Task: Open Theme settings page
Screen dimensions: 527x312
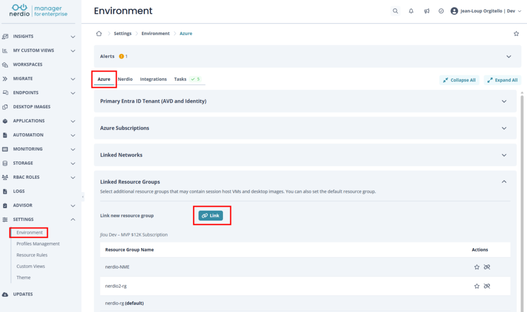Action: pos(24,278)
